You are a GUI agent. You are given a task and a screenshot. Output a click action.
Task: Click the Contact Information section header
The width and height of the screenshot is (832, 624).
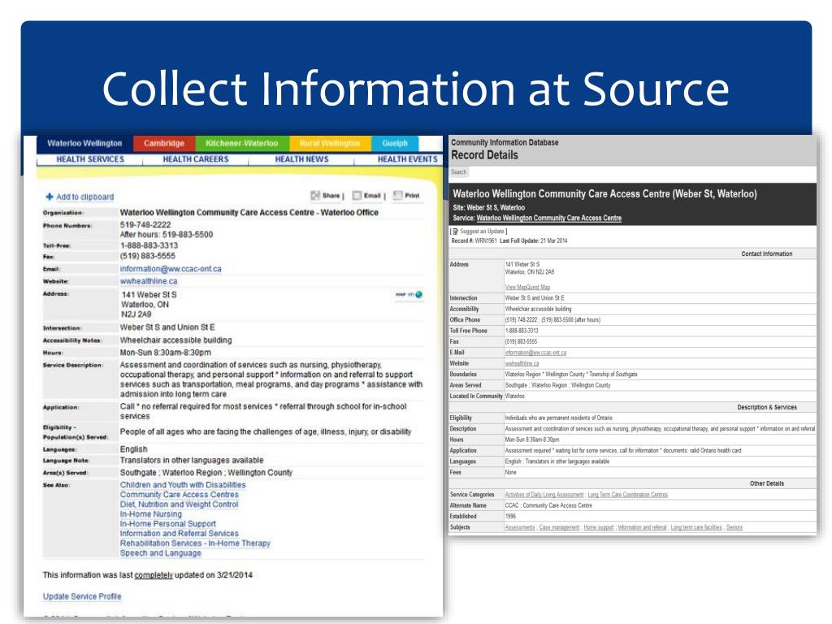(x=767, y=254)
